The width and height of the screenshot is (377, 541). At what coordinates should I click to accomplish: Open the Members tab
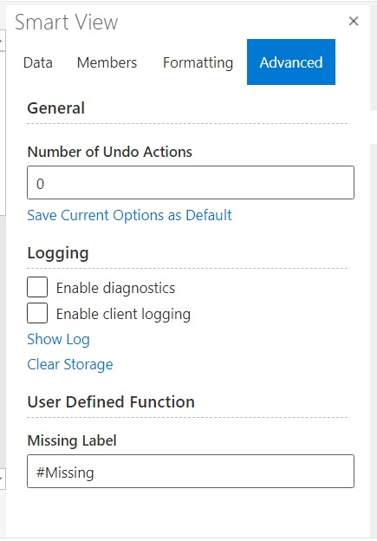pos(107,62)
